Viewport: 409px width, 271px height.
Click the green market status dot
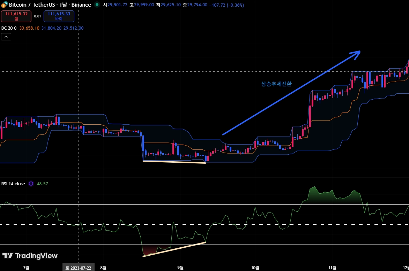97,5
